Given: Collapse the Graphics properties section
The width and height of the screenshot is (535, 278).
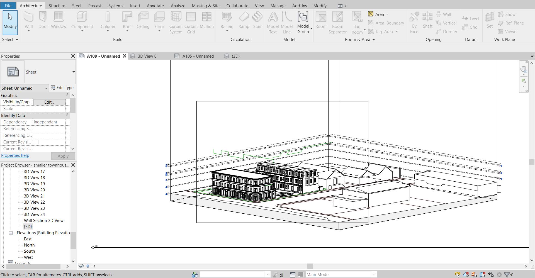Looking at the screenshot, I should pos(67,95).
